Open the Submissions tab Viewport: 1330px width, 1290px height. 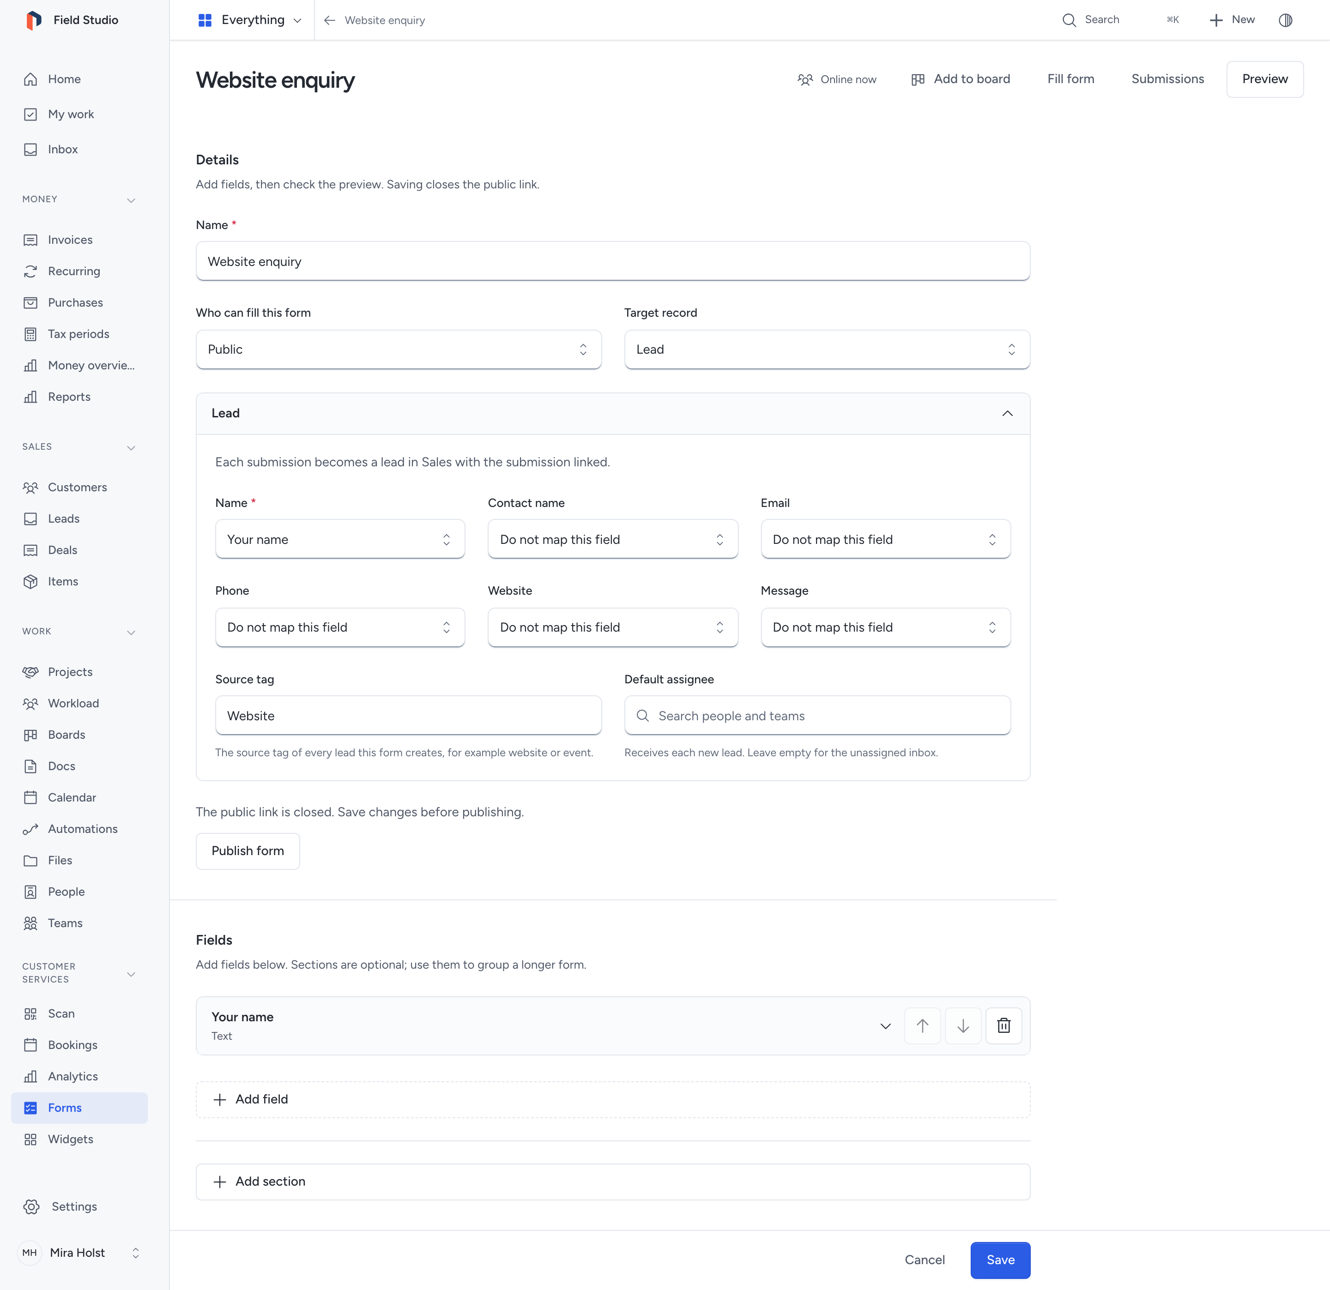click(x=1167, y=78)
